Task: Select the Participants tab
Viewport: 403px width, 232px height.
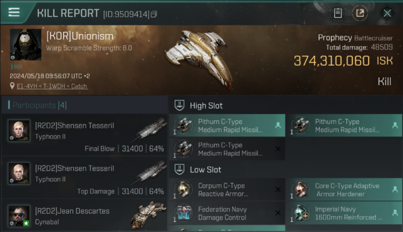Action: coord(39,105)
